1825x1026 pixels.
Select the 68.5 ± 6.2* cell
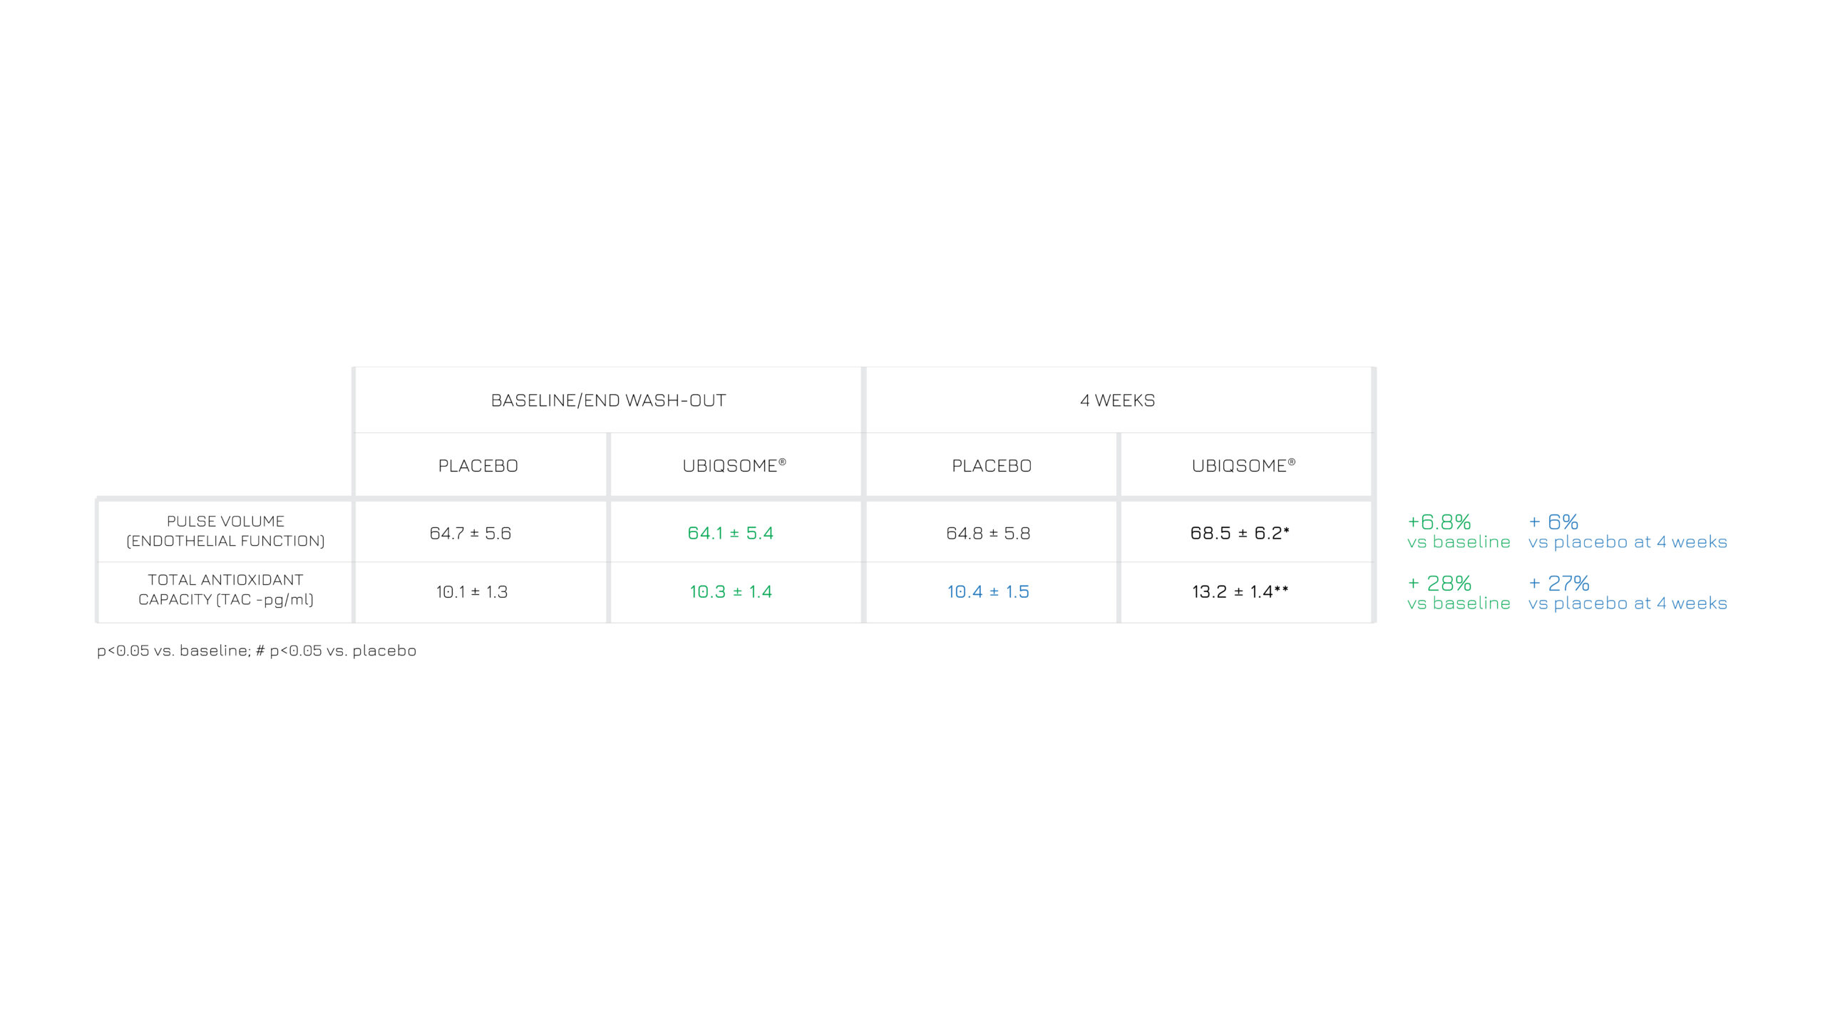(x=1240, y=534)
